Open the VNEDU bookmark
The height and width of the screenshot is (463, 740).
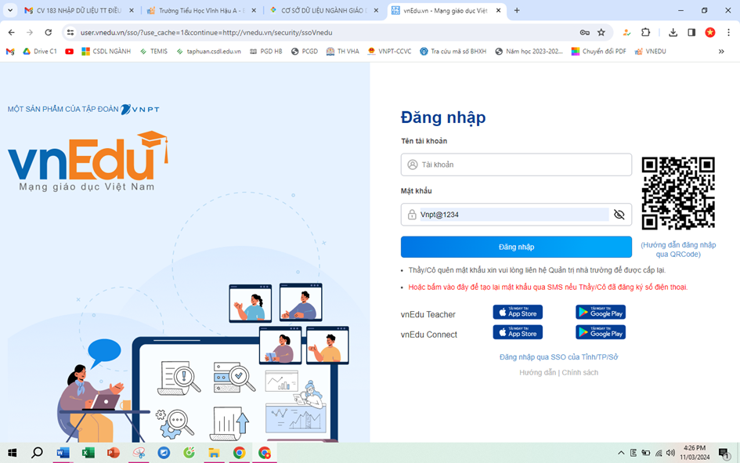pos(650,52)
